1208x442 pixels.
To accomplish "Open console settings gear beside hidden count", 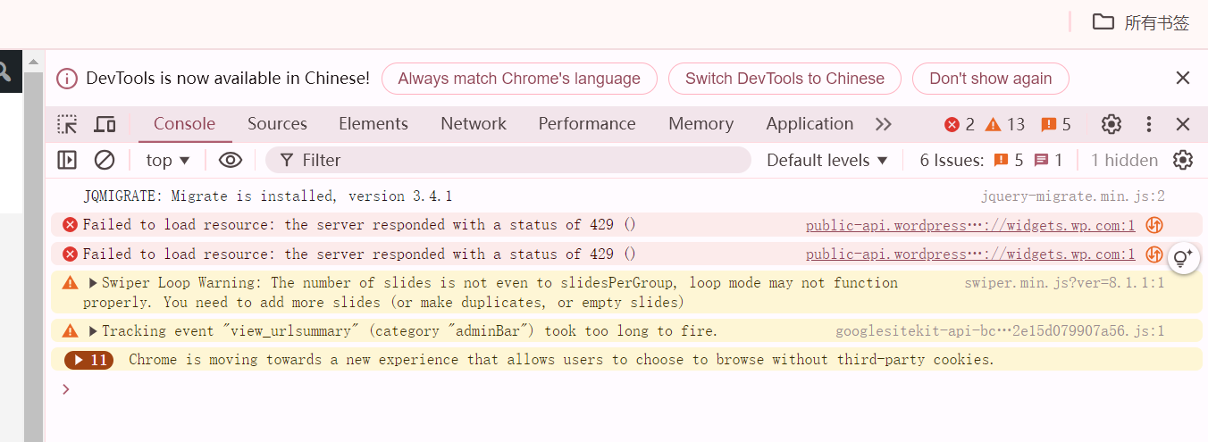I will pos(1183,160).
